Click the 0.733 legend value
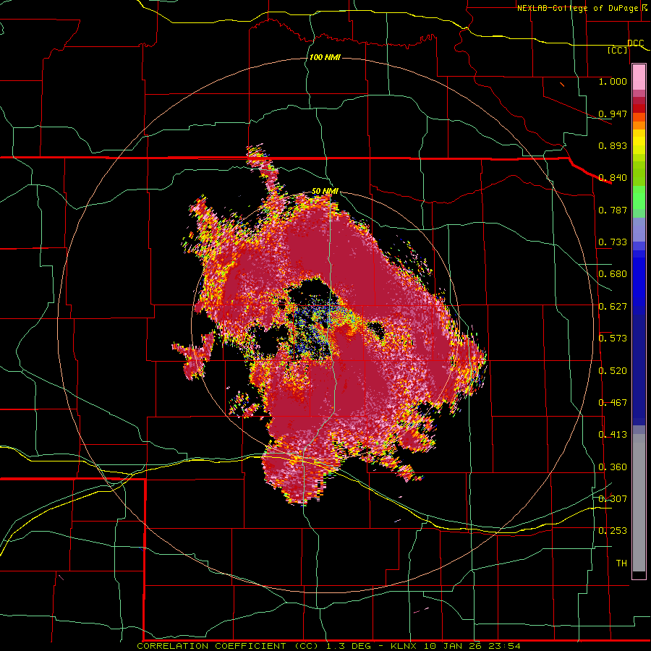The width and height of the screenshot is (651, 651). (613, 242)
